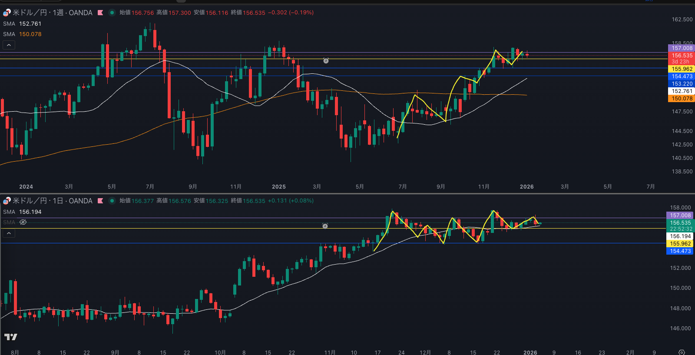The width and height of the screenshot is (695, 355).
Task: Click the USD/JPY flag icon on weekly chart
Action: pyautogui.click(x=7, y=13)
